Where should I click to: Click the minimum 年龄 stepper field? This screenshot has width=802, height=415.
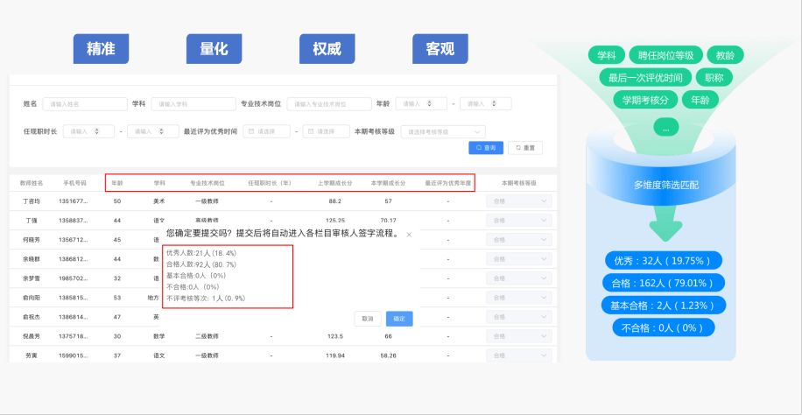(x=420, y=104)
